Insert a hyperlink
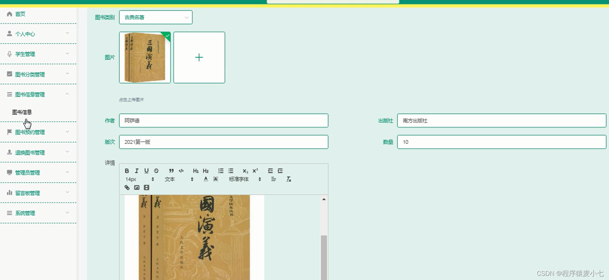The image size is (609, 280). [127, 187]
